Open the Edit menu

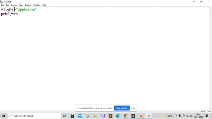pos(8,5)
